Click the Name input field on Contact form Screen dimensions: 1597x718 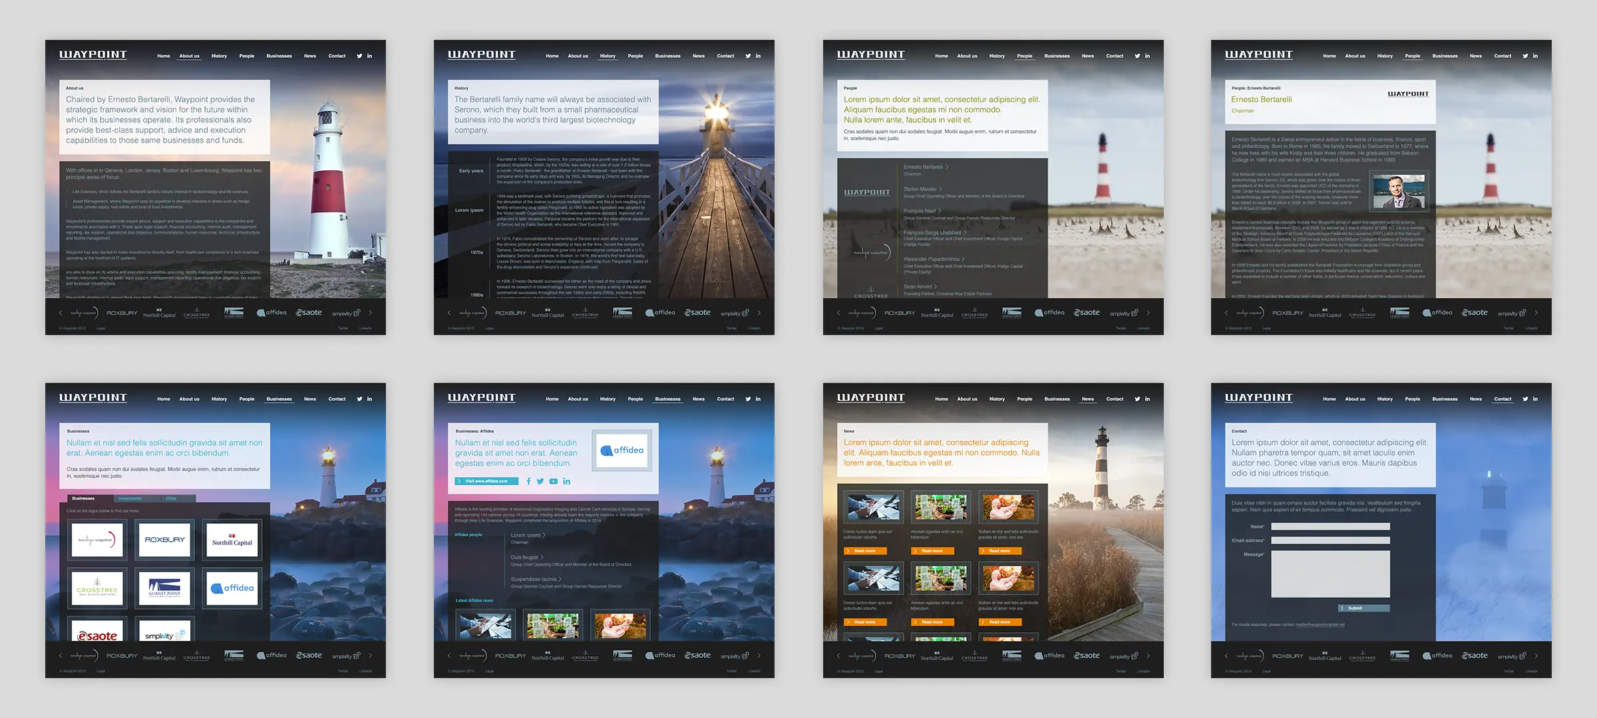1330,527
